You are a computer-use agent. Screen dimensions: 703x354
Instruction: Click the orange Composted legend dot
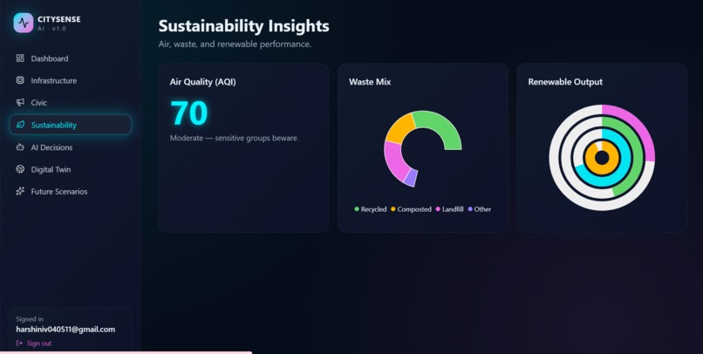pos(393,209)
